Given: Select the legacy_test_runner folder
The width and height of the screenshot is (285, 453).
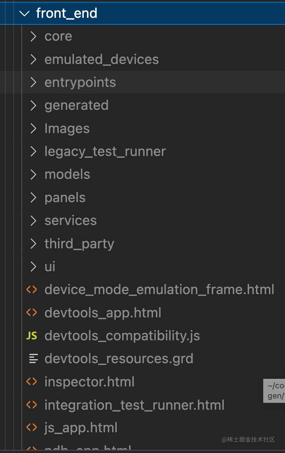Looking at the screenshot, I should [x=105, y=152].
